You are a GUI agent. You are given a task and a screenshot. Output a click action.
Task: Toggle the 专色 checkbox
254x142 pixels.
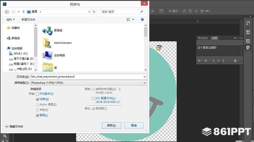click(37, 110)
